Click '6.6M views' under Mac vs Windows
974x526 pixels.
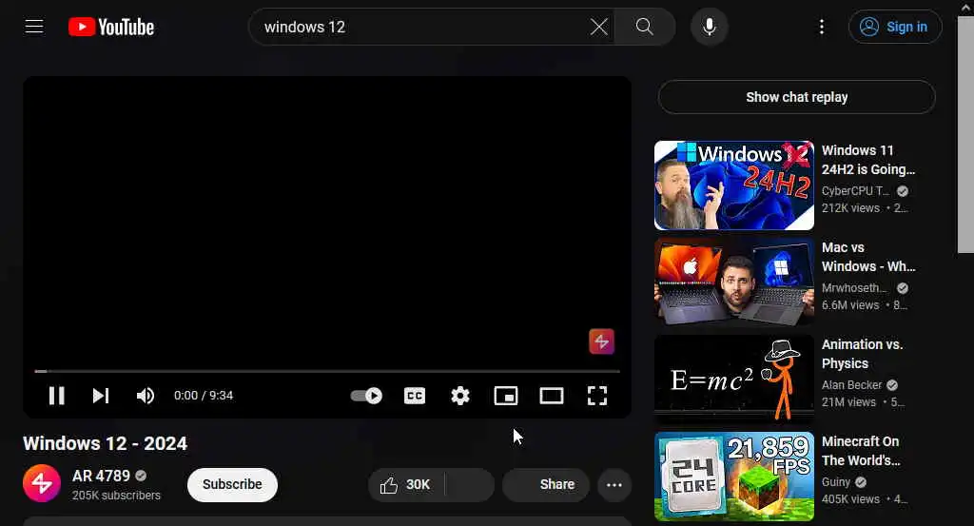[850, 305]
